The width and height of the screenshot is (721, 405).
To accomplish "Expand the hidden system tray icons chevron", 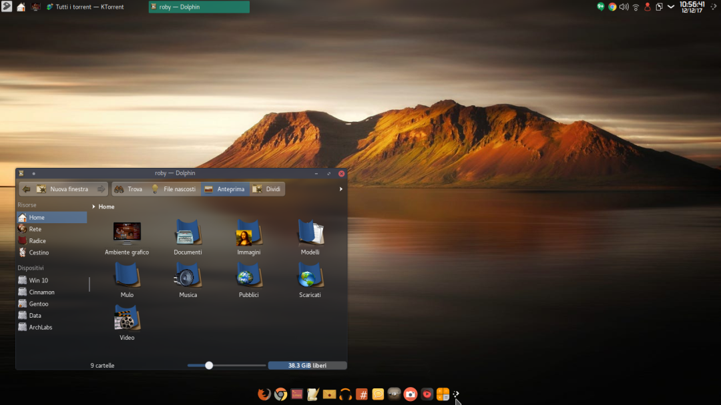I will tap(671, 7).
